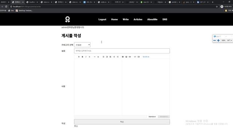Insert a blockquote via toolbar
The image size is (233, 131).
(x=98, y=57)
